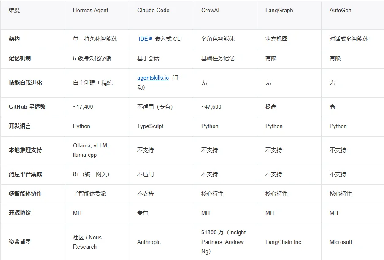This screenshot has width=384, height=260.
Task: Click Python in the AutoGen column
Action: (338, 126)
